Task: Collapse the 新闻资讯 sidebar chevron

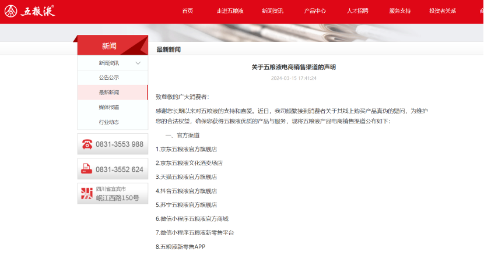Action: 138,63
